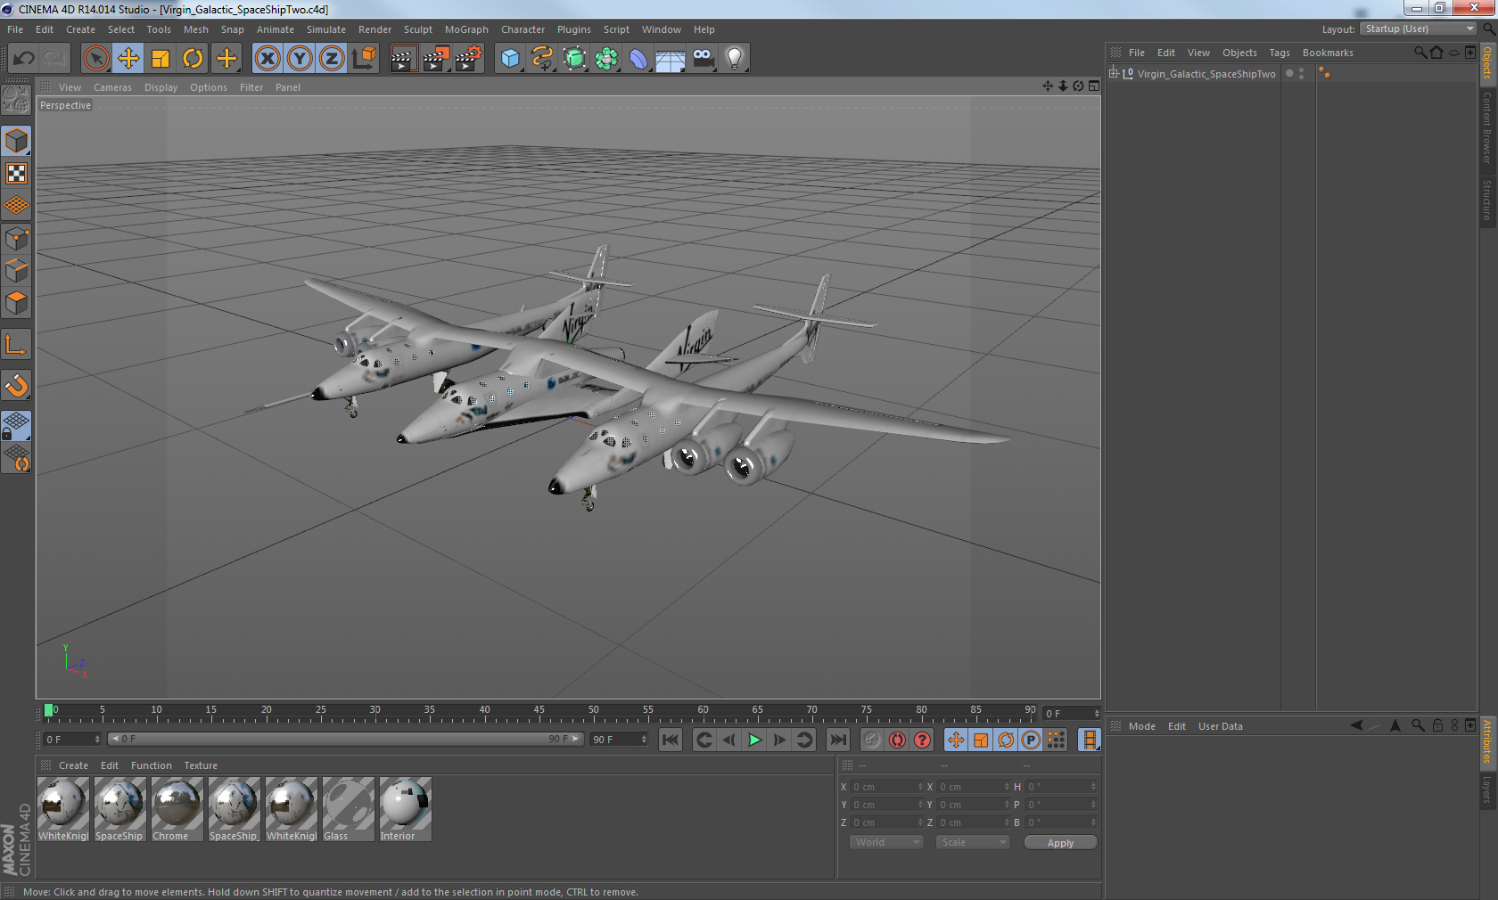Open Edit Render Settings
The image size is (1498, 900).
(x=469, y=59)
